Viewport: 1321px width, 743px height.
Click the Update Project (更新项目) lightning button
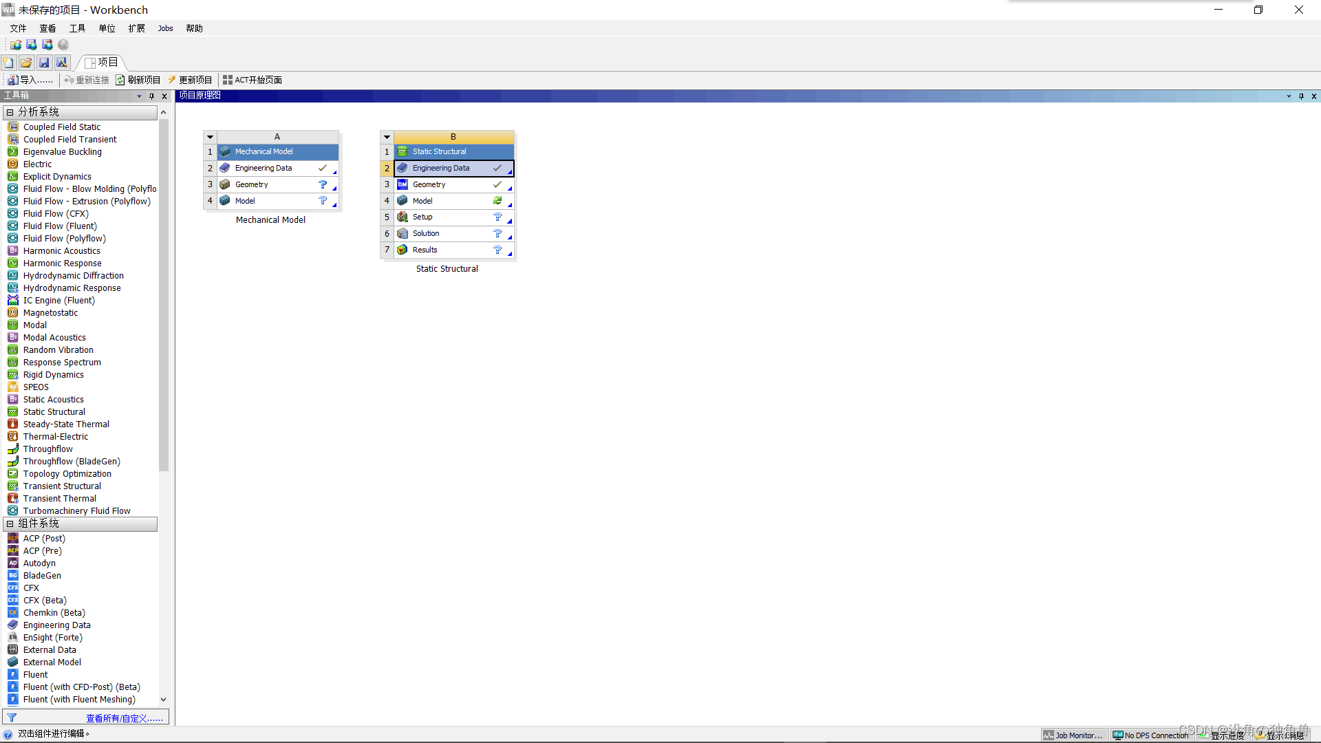pos(190,80)
